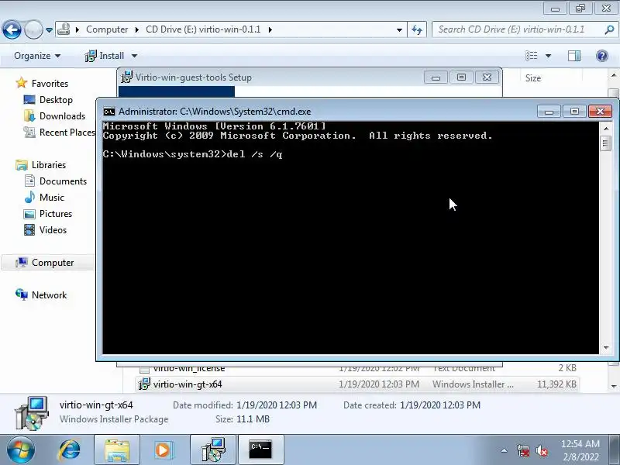Switch to Windows Explorer taskbar button
Viewport: 620px width, 465px height.
coord(117,450)
